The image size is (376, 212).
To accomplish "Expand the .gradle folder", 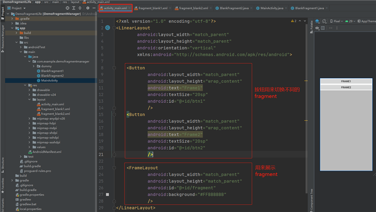I will tap(12, 19).
